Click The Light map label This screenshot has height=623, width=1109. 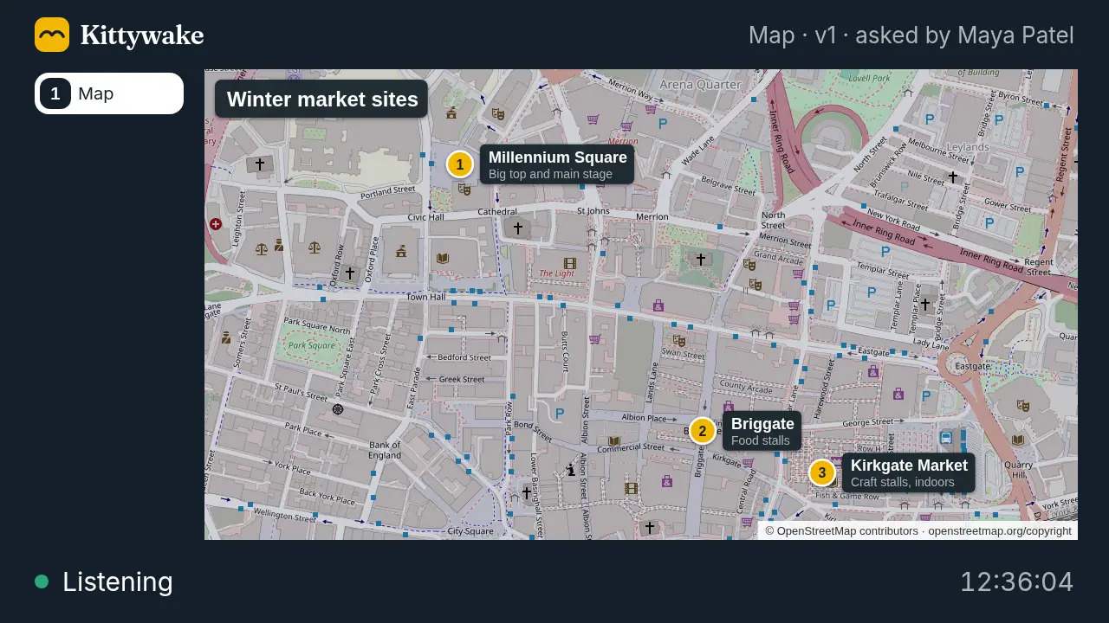click(557, 273)
